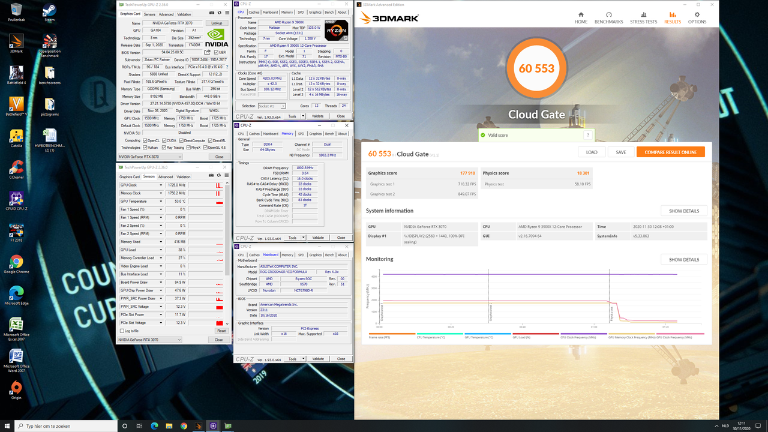Open CPUID CPU-Z desktop shortcut
Image resolution: width=768 pixels, height=432 pixels.
coord(16,200)
